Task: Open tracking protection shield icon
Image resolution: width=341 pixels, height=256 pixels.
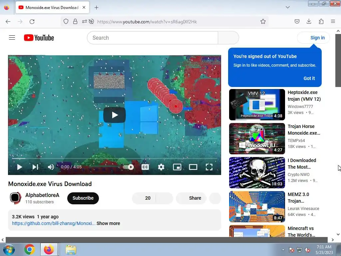Action: (66, 21)
